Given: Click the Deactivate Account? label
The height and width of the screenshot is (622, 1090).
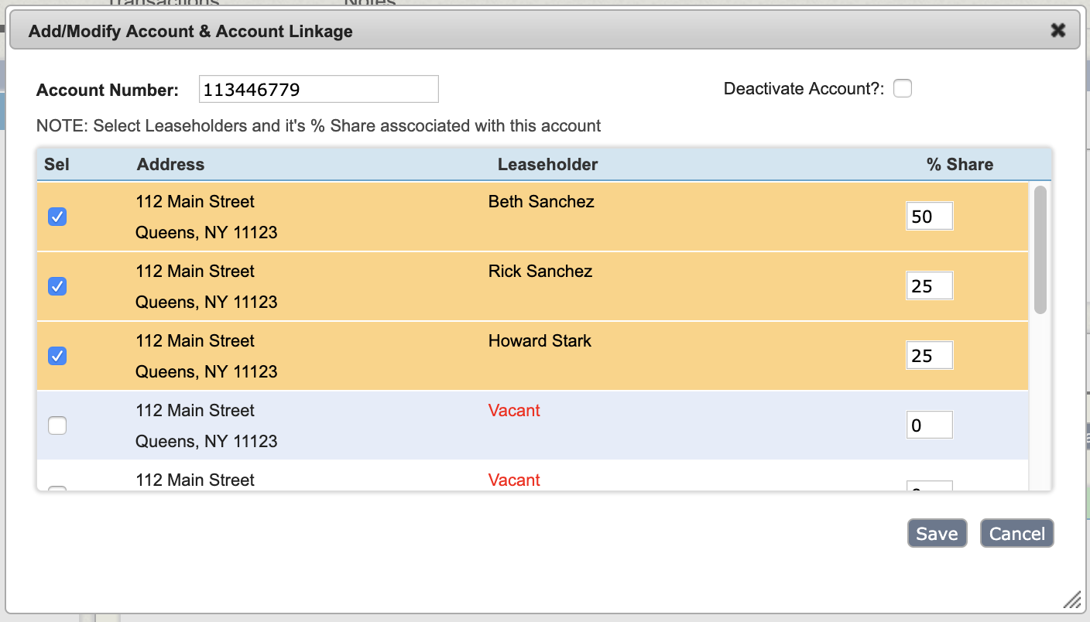Looking at the screenshot, I should 804,88.
